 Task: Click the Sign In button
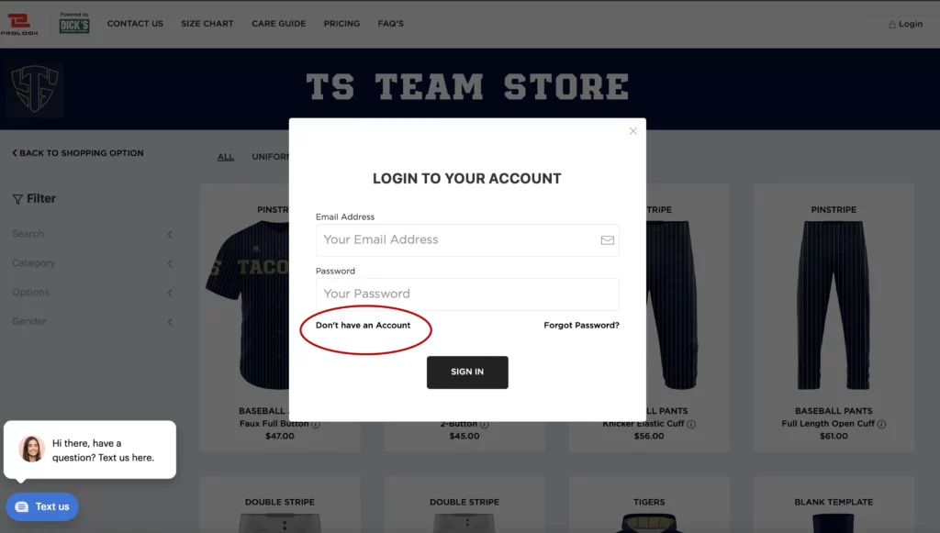coord(467,372)
